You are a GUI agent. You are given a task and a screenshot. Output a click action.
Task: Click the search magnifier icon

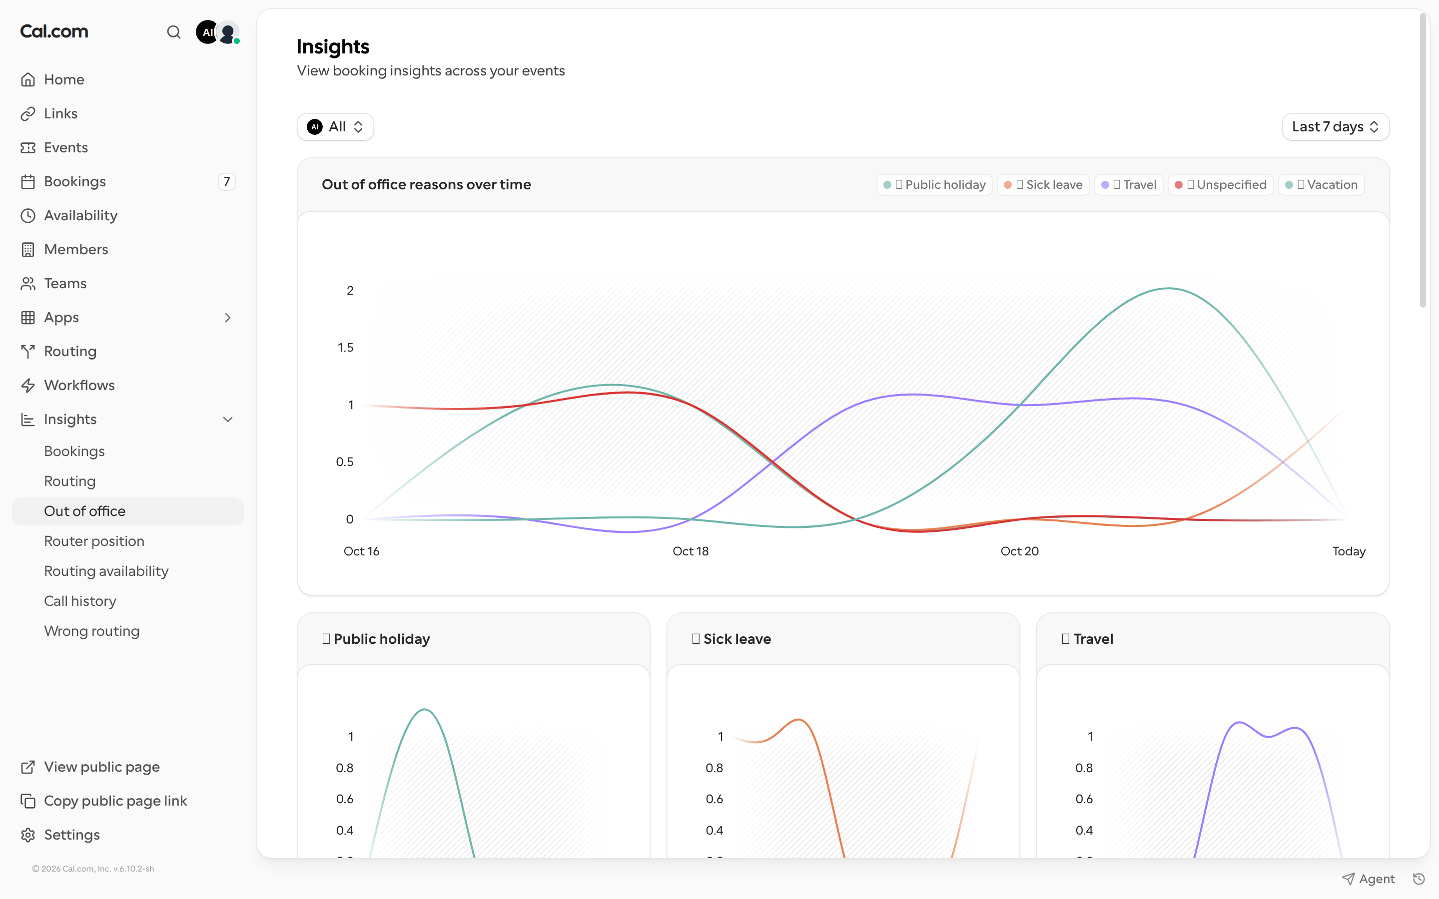click(x=174, y=32)
